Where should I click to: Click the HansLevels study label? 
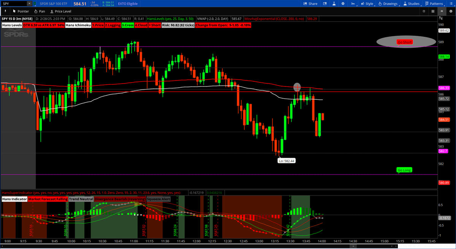click(169, 18)
